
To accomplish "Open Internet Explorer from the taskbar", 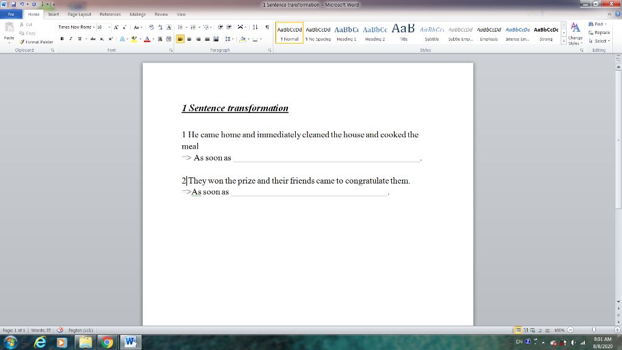I will [39, 342].
